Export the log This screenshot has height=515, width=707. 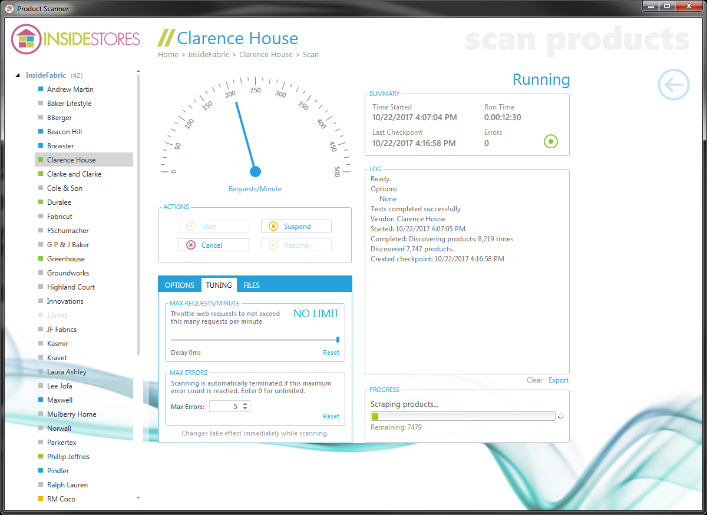click(559, 380)
